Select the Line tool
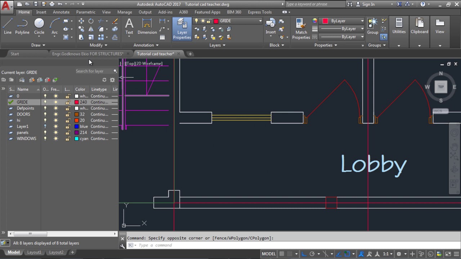461x259 pixels. (8, 26)
